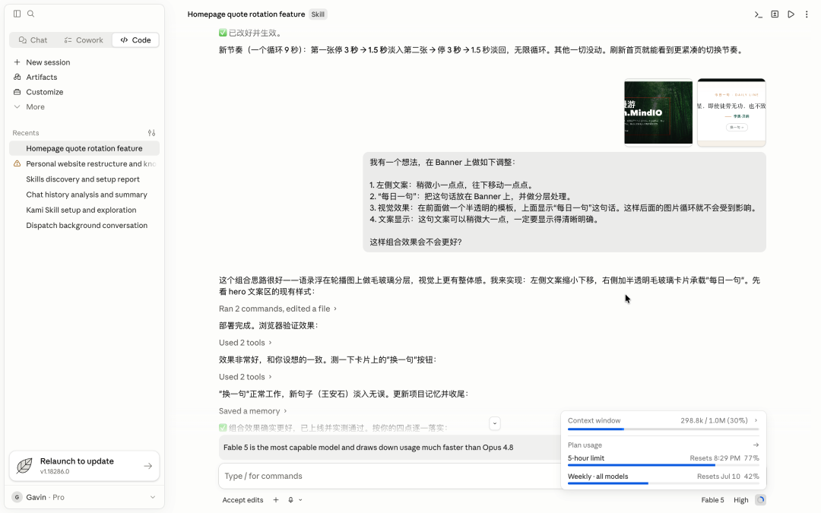Switch to the Cowork tab

coord(84,40)
